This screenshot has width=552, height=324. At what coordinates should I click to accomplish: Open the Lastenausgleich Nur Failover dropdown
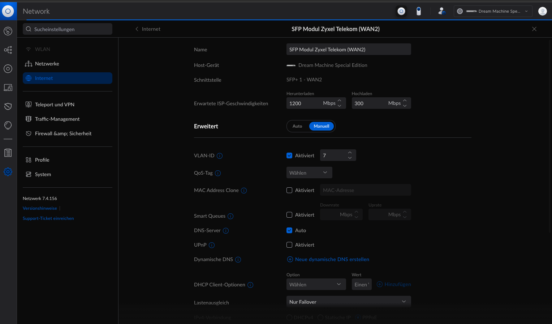(x=349, y=302)
